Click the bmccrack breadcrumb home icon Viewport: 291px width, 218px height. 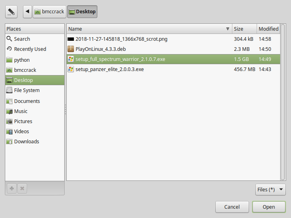[x=38, y=12]
